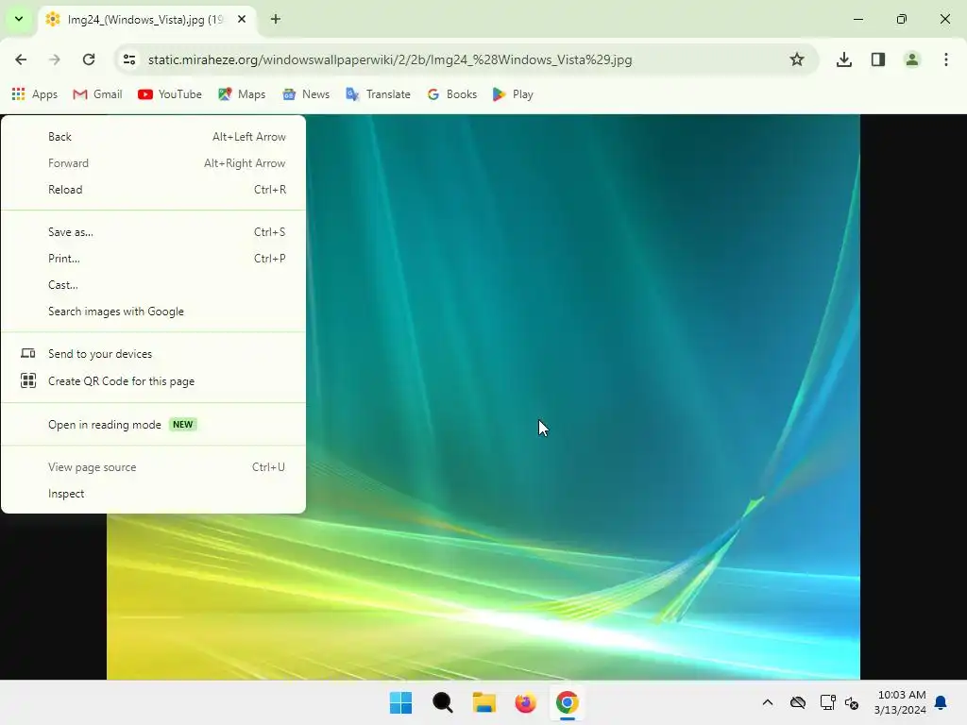The height and width of the screenshot is (725, 967).
Task: Open Gmail bookmark
Action: (x=97, y=94)
